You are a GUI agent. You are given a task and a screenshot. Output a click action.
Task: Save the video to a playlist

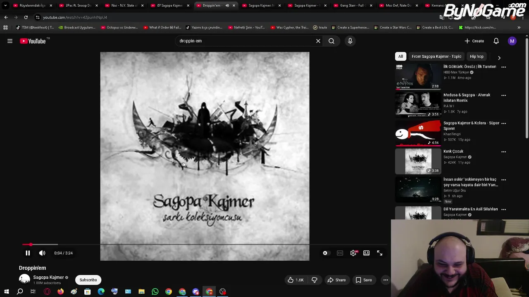(364, 280)
